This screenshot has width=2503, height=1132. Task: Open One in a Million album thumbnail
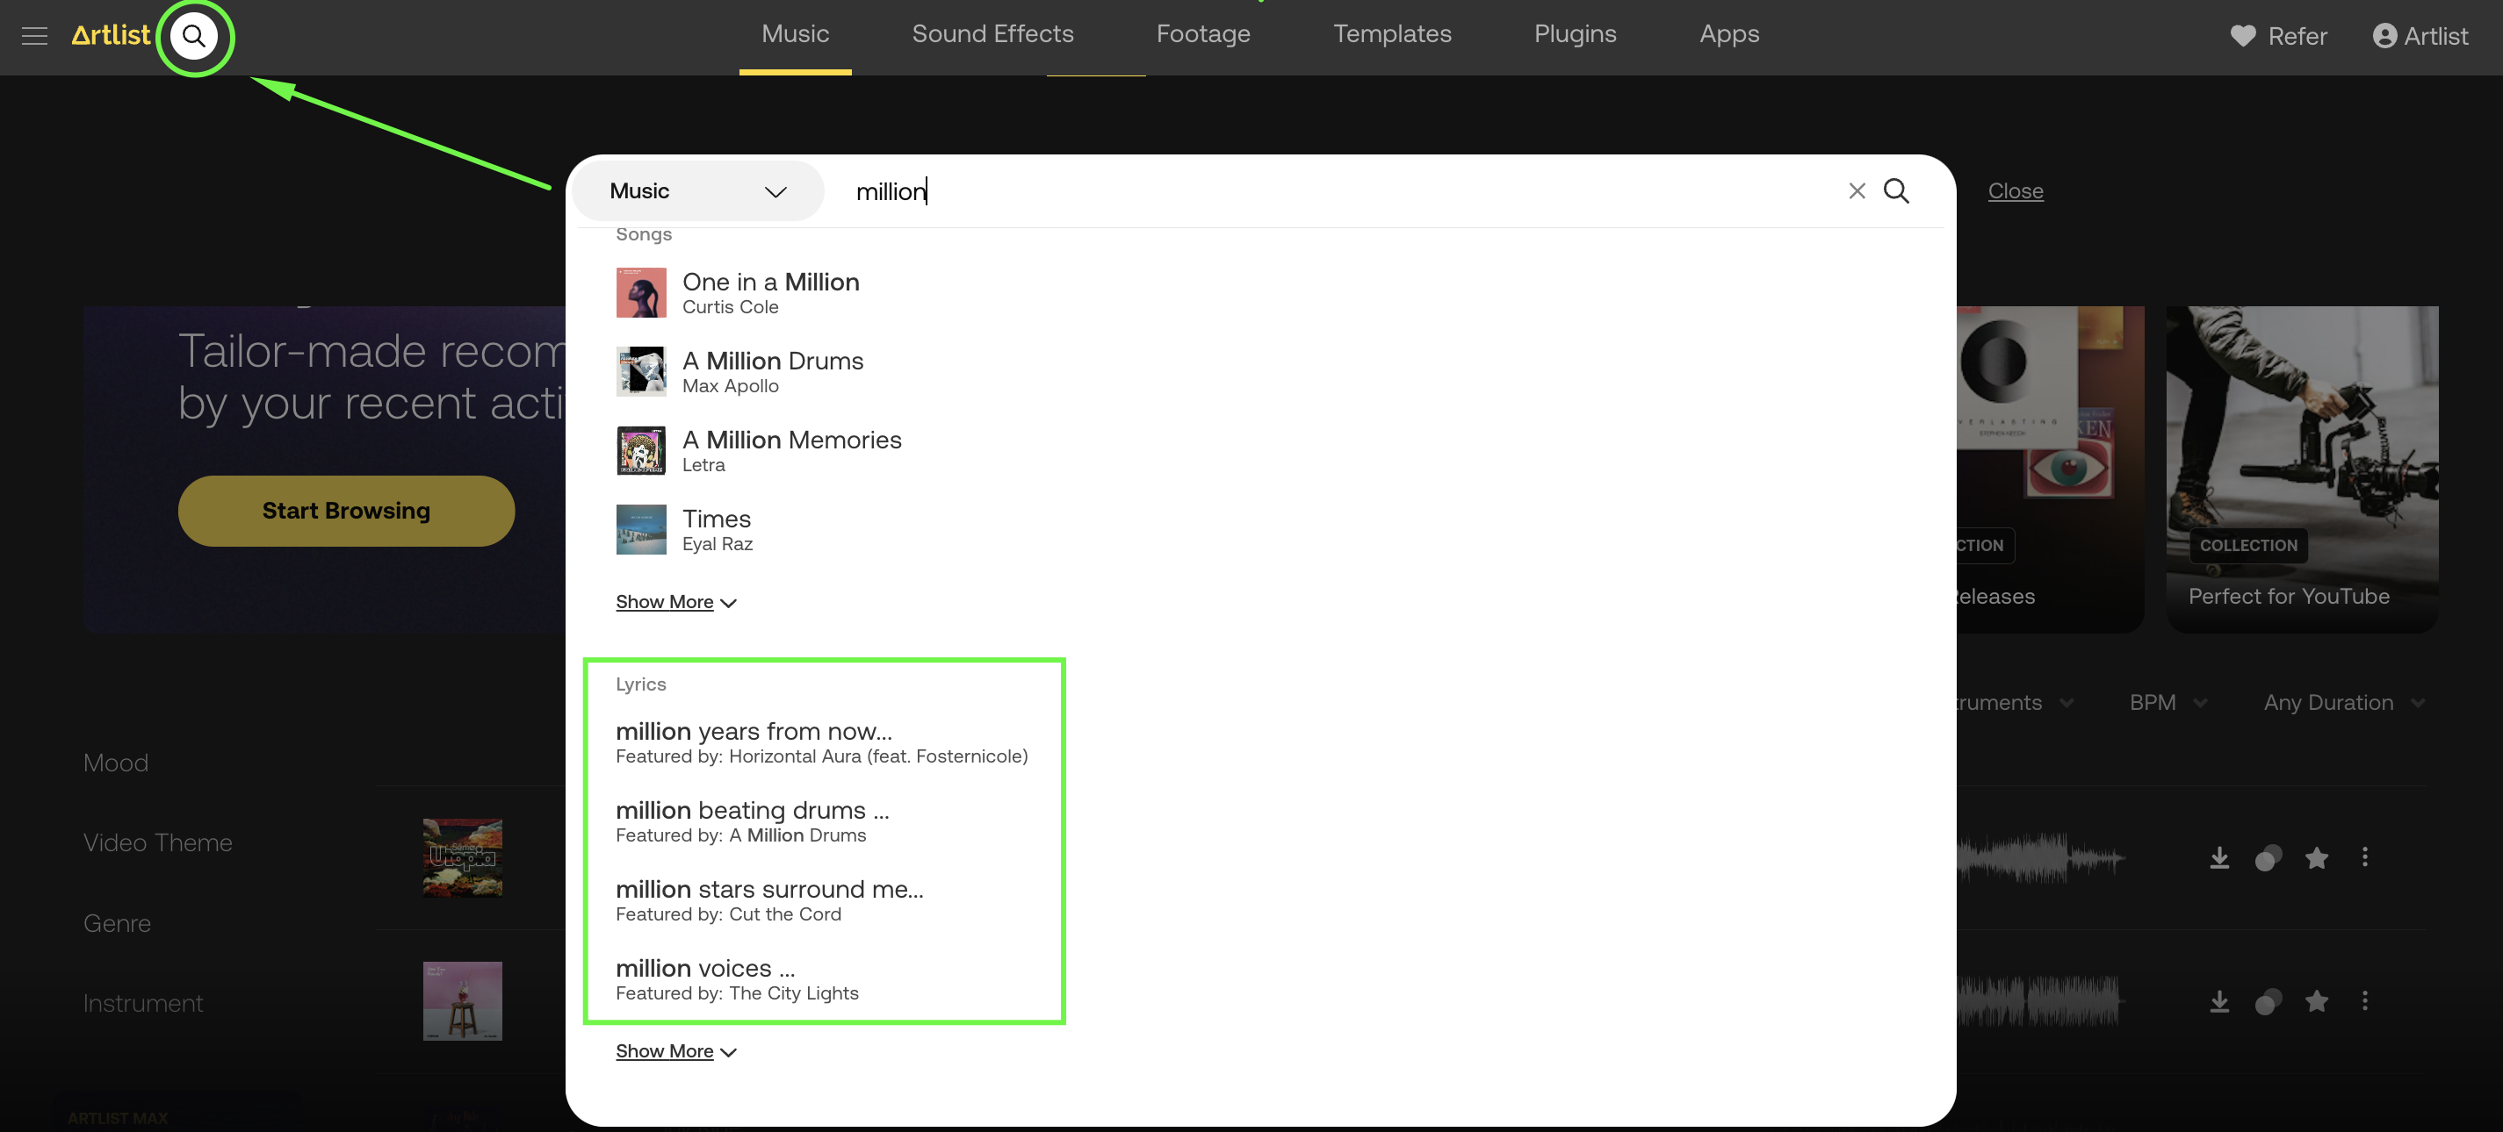(641, 293)
